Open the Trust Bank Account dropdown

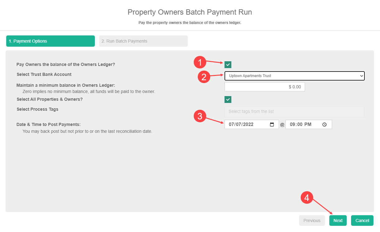(294, 76)
